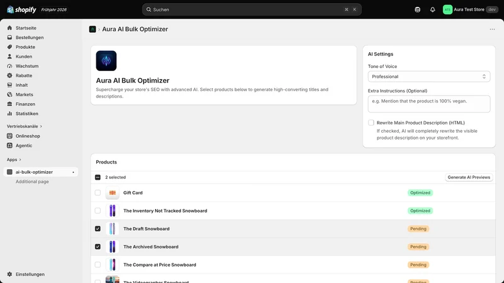This screenshot has width=504, height=283.
Task: Open Einstellungen settings link
Action: 30,274
